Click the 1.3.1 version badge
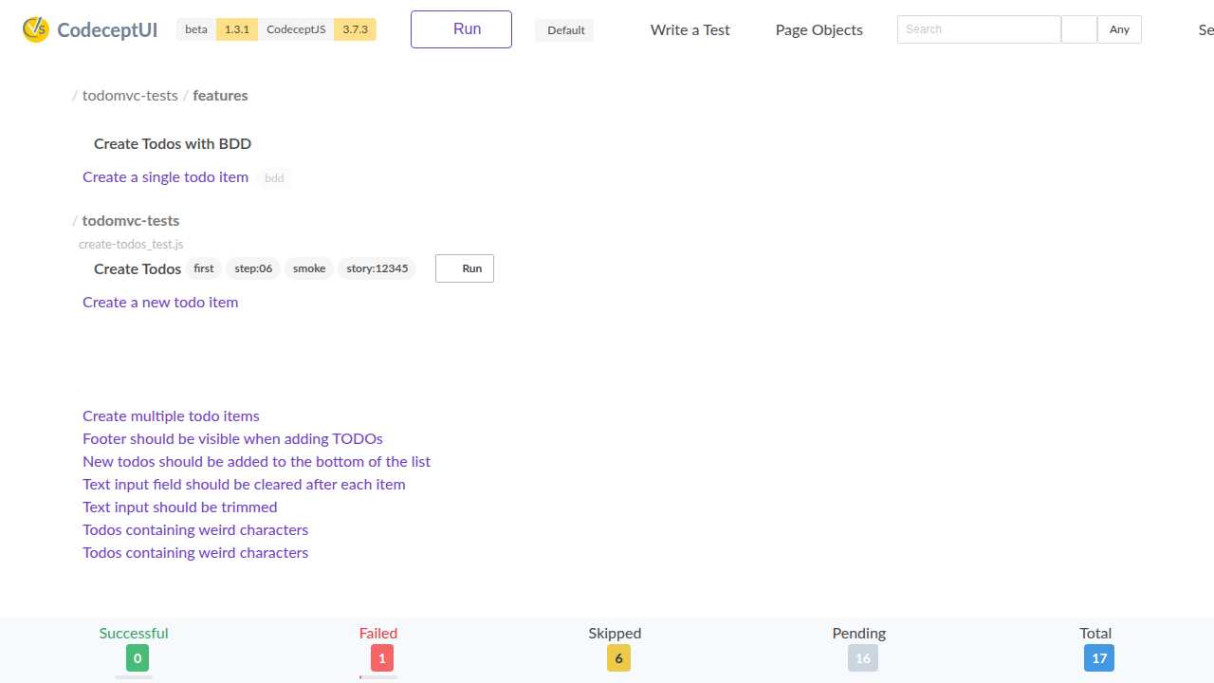1214x683 pixels. click(x=236, y=28)
